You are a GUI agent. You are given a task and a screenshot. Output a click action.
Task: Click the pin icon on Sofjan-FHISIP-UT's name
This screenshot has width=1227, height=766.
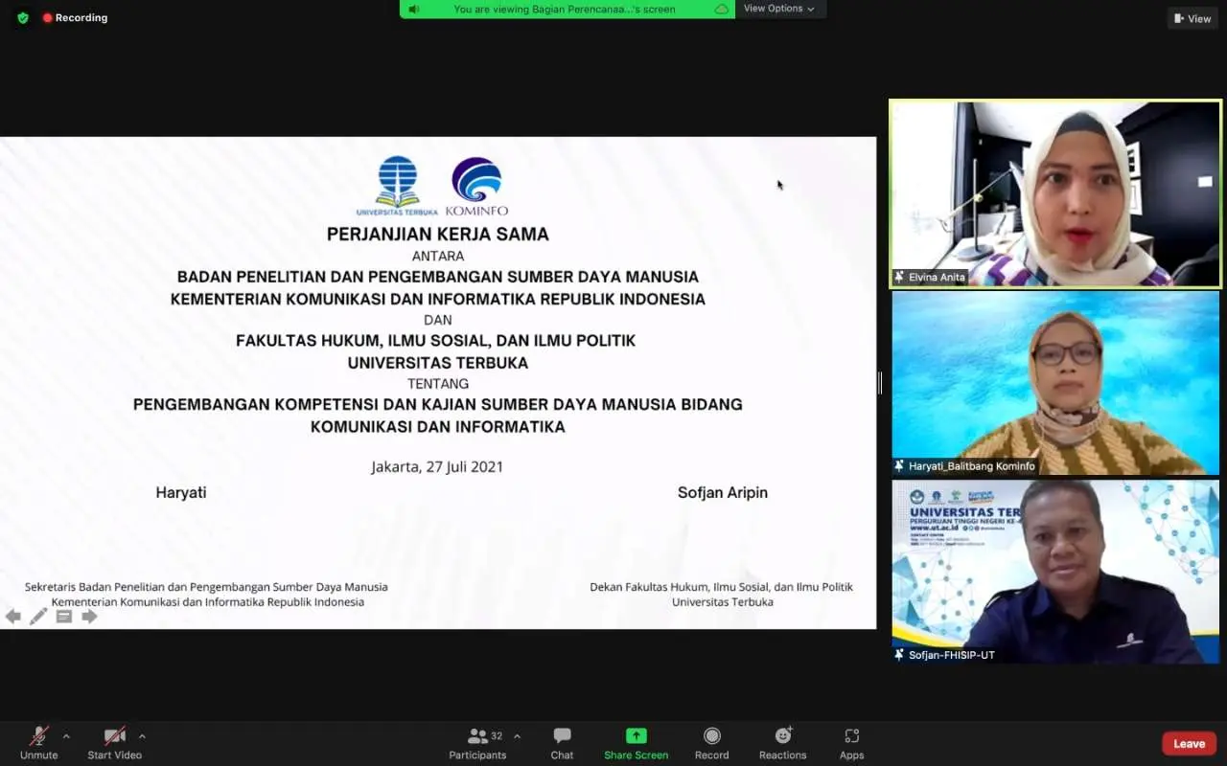coord(899,655)
